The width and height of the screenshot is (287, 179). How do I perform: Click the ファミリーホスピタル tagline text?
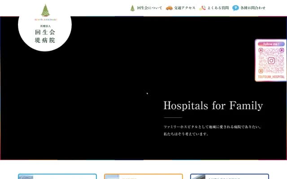click(212, 127)
